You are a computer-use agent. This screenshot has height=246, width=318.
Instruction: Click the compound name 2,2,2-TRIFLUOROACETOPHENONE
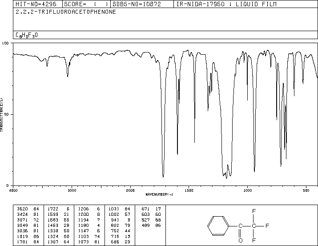click(66, 12)
